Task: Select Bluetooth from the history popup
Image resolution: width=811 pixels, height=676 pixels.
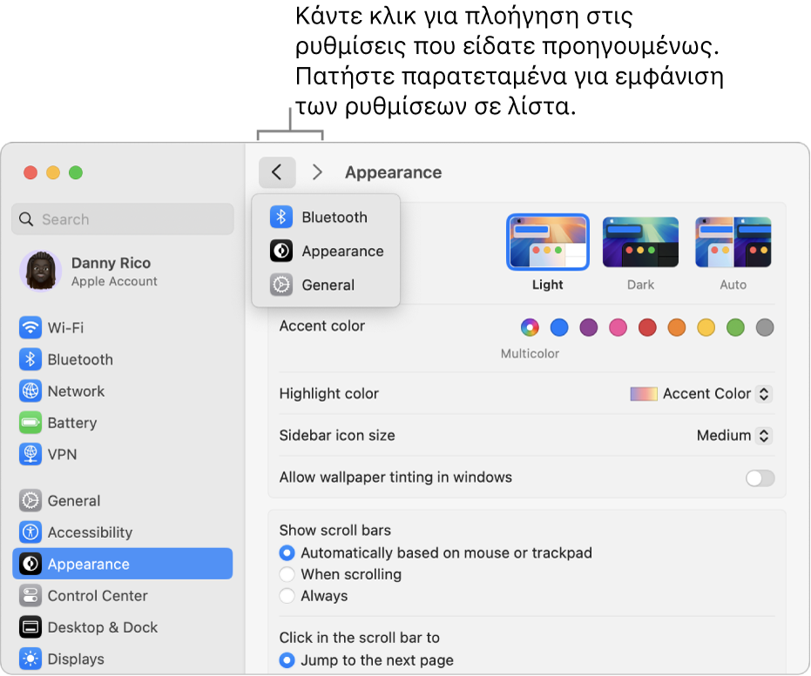Action: [x=325, y=218]
